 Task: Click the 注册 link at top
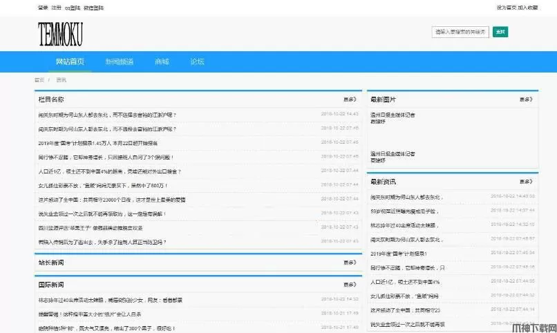coord(56,8)
